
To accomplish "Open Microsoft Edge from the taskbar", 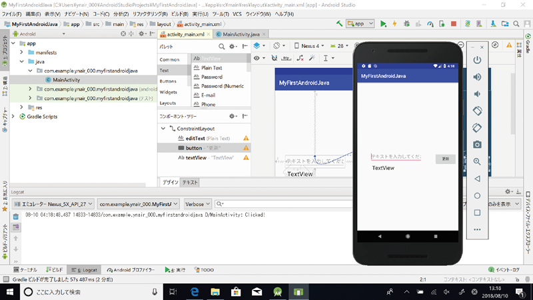I will (x=194, y=292).
